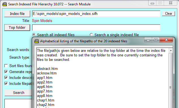179x108 pixels.
Task: Click the scroll up arrow in file listing
Action: 171,50
